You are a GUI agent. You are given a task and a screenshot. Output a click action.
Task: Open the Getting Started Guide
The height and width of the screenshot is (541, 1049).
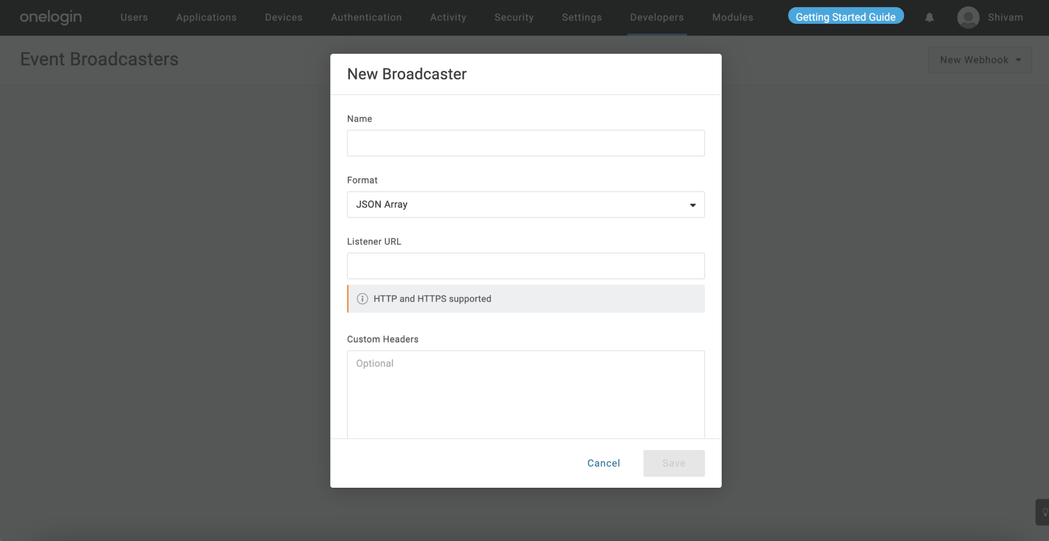845,17
